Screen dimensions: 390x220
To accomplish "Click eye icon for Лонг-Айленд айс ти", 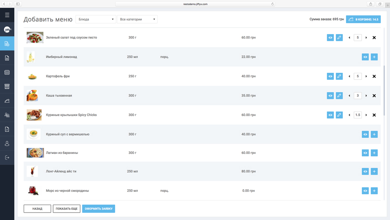I will point(365,171).
